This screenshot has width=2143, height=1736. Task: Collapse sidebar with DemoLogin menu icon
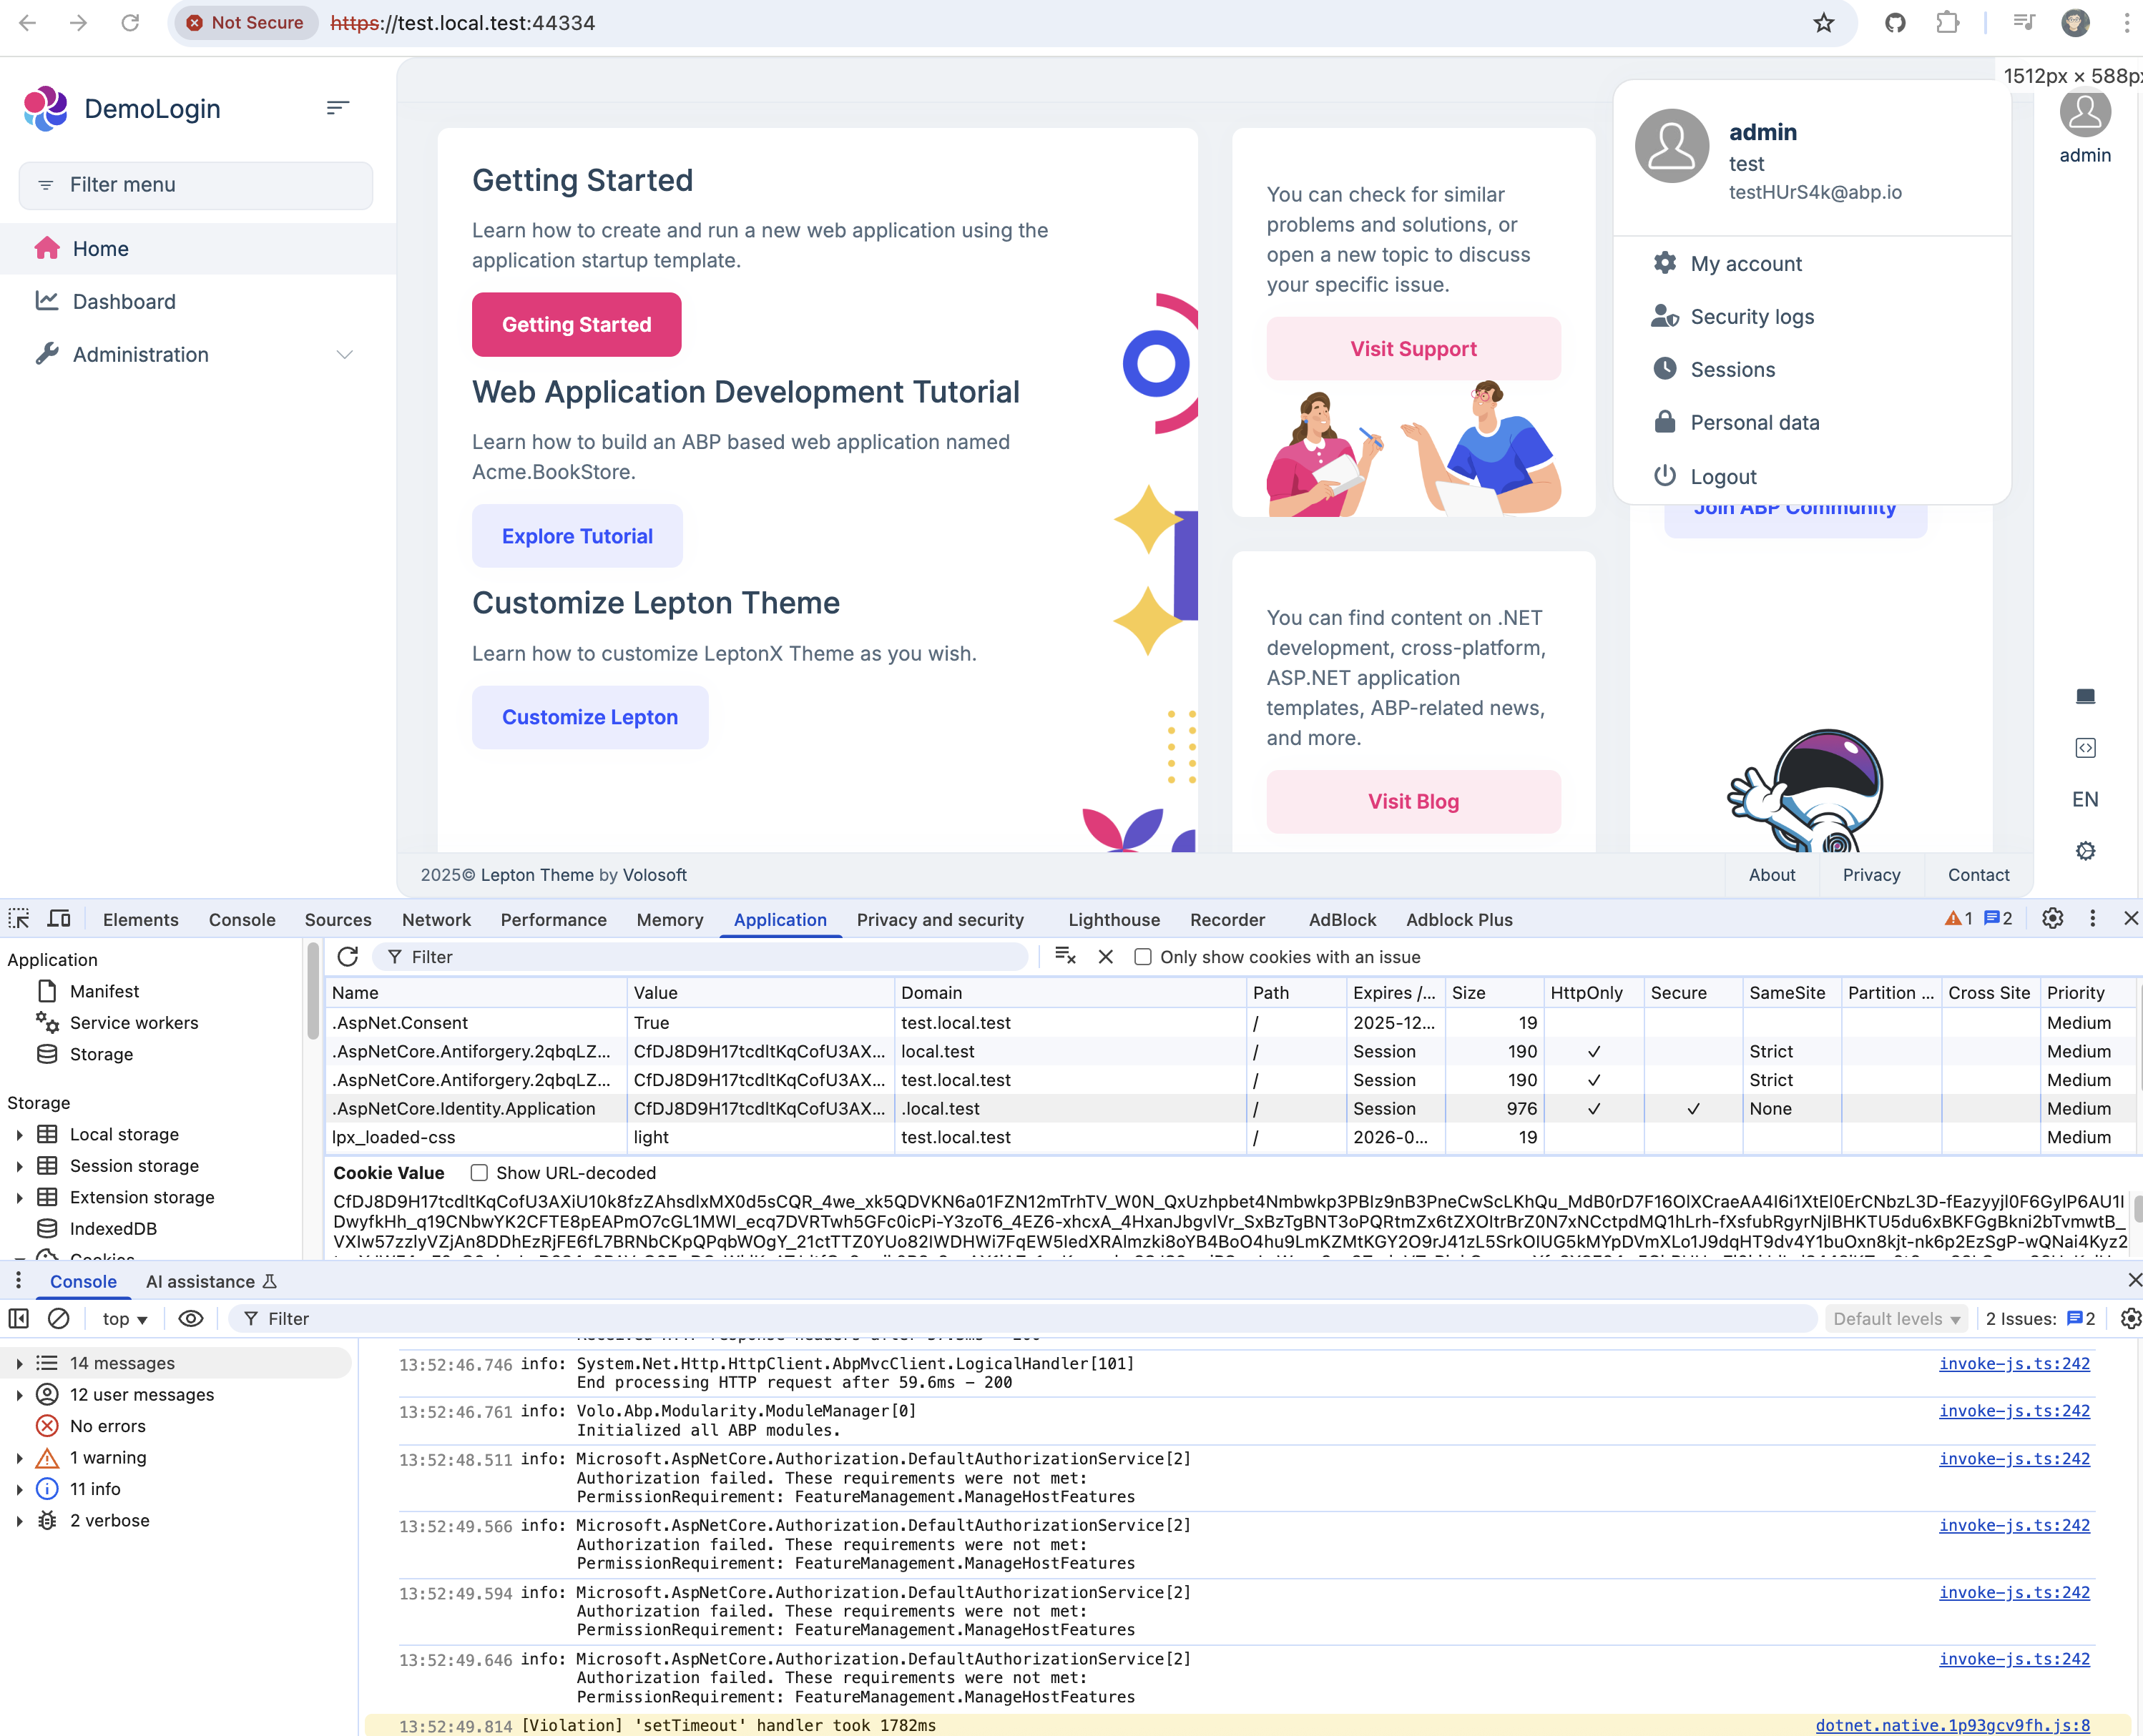(337, 108)
